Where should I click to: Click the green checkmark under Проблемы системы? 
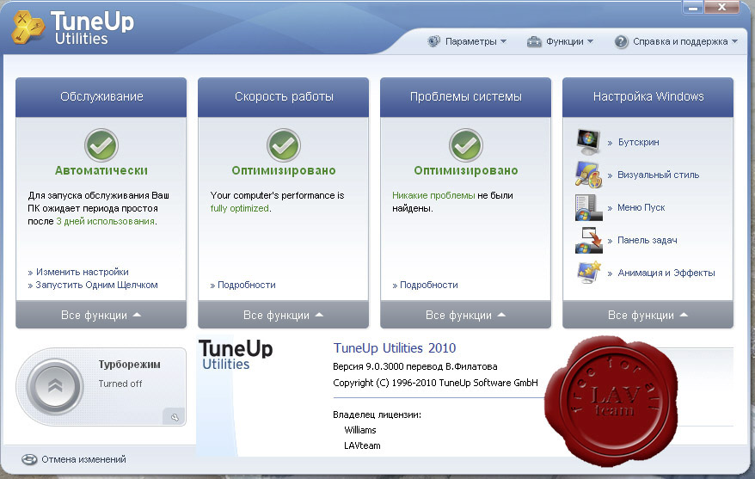coord(465,144)
